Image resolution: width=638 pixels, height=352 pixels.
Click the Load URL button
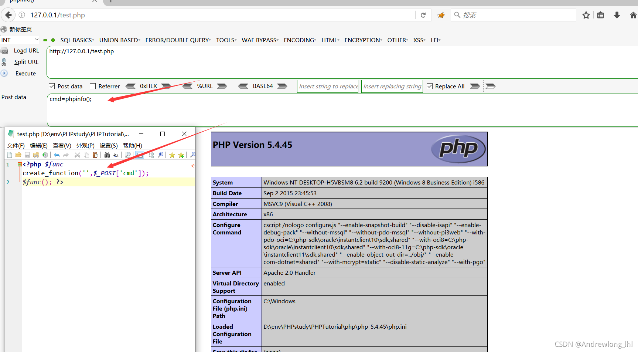pos(20,51)
